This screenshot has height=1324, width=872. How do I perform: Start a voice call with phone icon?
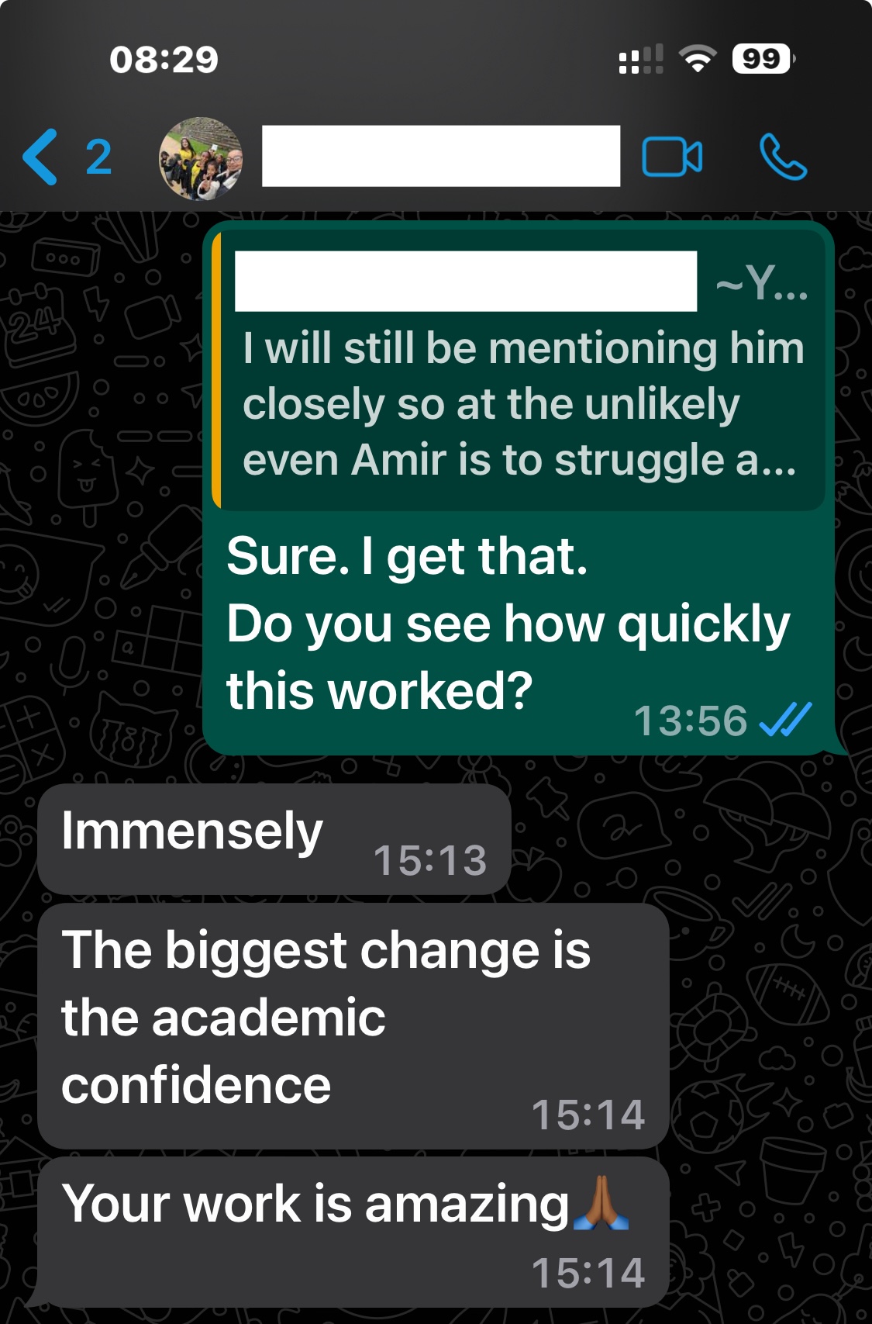point(783,157)
